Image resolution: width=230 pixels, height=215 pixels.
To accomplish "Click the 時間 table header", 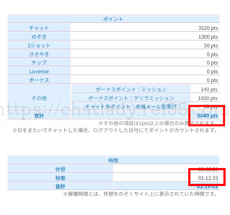I will [113, 161].
